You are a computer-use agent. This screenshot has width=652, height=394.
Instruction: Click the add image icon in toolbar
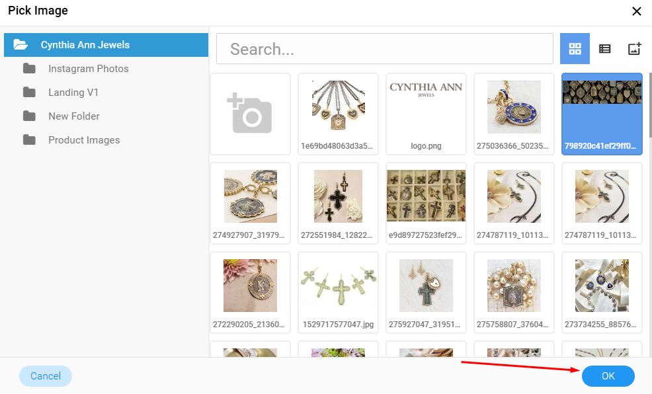pyautogui.click(x=634, y=49)
